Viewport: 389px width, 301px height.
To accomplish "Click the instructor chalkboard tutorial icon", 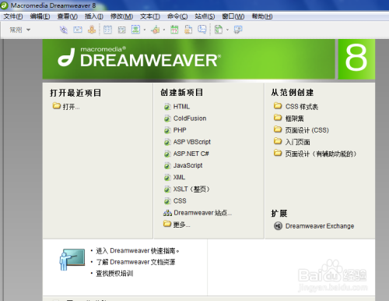I will pos(72,260).
